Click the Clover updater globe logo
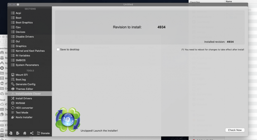Viewport: 257px width, 140px height. (68, 120)
